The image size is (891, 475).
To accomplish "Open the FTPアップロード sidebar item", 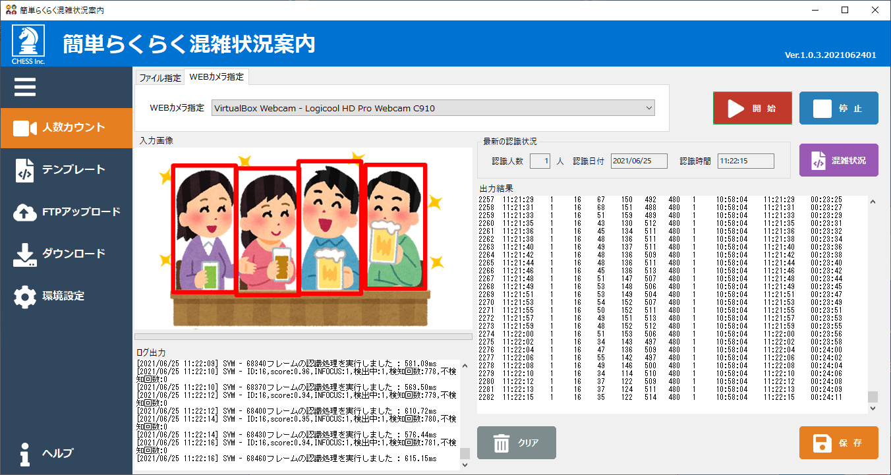I will pyautogui.click(x=66, y=212).
